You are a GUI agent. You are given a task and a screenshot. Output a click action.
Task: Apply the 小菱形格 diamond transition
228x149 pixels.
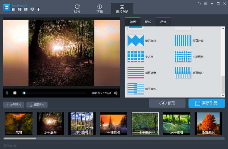(183, 57)
